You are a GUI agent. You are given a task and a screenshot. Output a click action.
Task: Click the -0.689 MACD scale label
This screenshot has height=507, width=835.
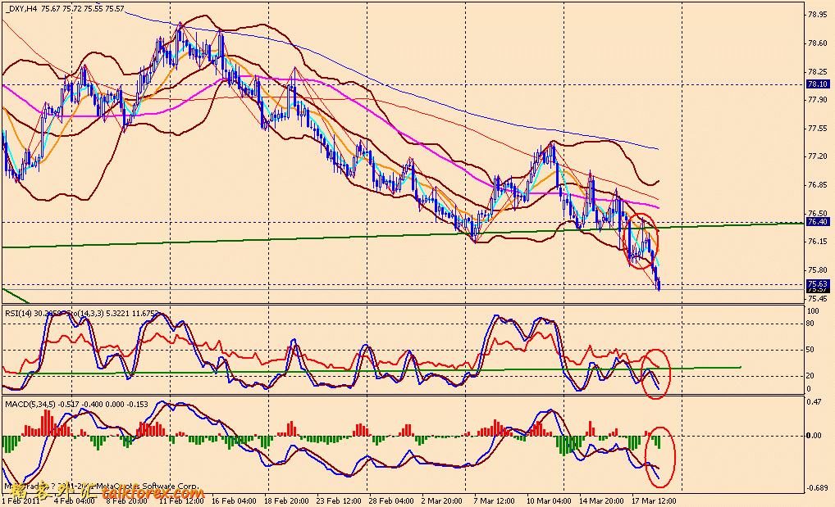tap(817, 488)
